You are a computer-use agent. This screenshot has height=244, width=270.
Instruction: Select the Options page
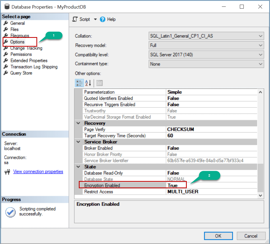tap(17, 42)
